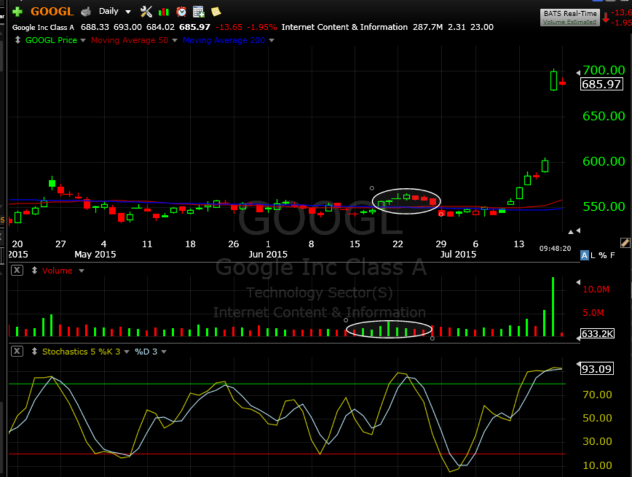
Task: Close the Volume panel with X
Action: [17, 271]
